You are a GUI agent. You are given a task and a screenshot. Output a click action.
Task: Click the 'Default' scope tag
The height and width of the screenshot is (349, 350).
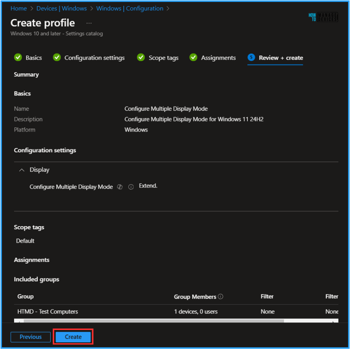coord(25,241)
